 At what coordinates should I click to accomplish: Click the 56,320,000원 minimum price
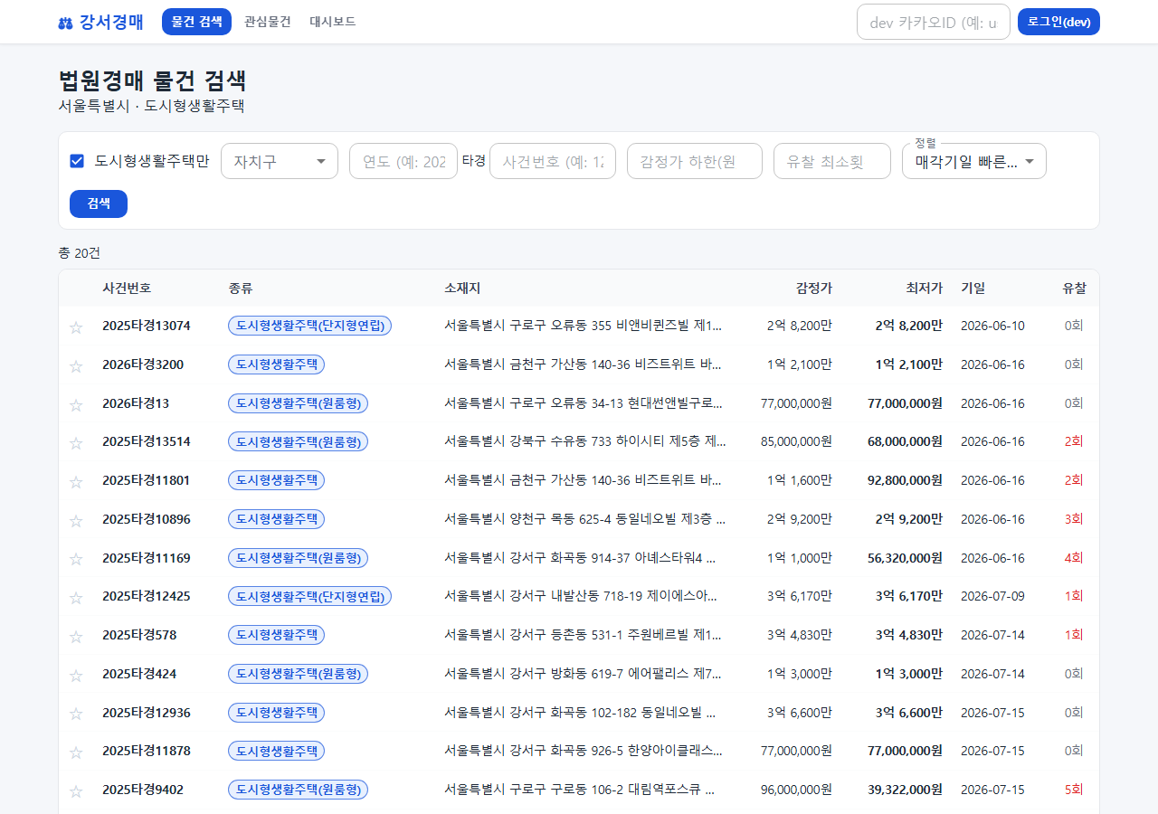[x=905, y=558]
